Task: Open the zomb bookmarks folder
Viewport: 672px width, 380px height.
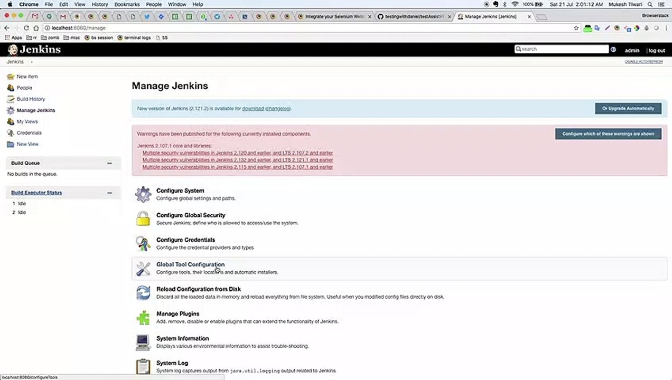Action: pyautogui.click(x=50, y=37)
